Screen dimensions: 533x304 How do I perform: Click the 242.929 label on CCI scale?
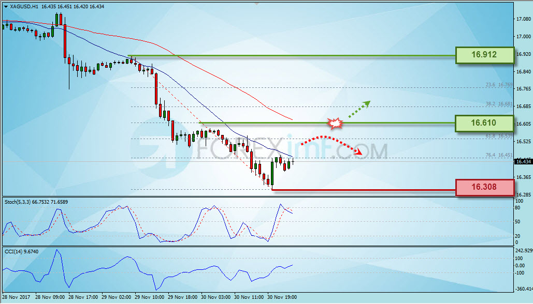[x=524, y=250]
